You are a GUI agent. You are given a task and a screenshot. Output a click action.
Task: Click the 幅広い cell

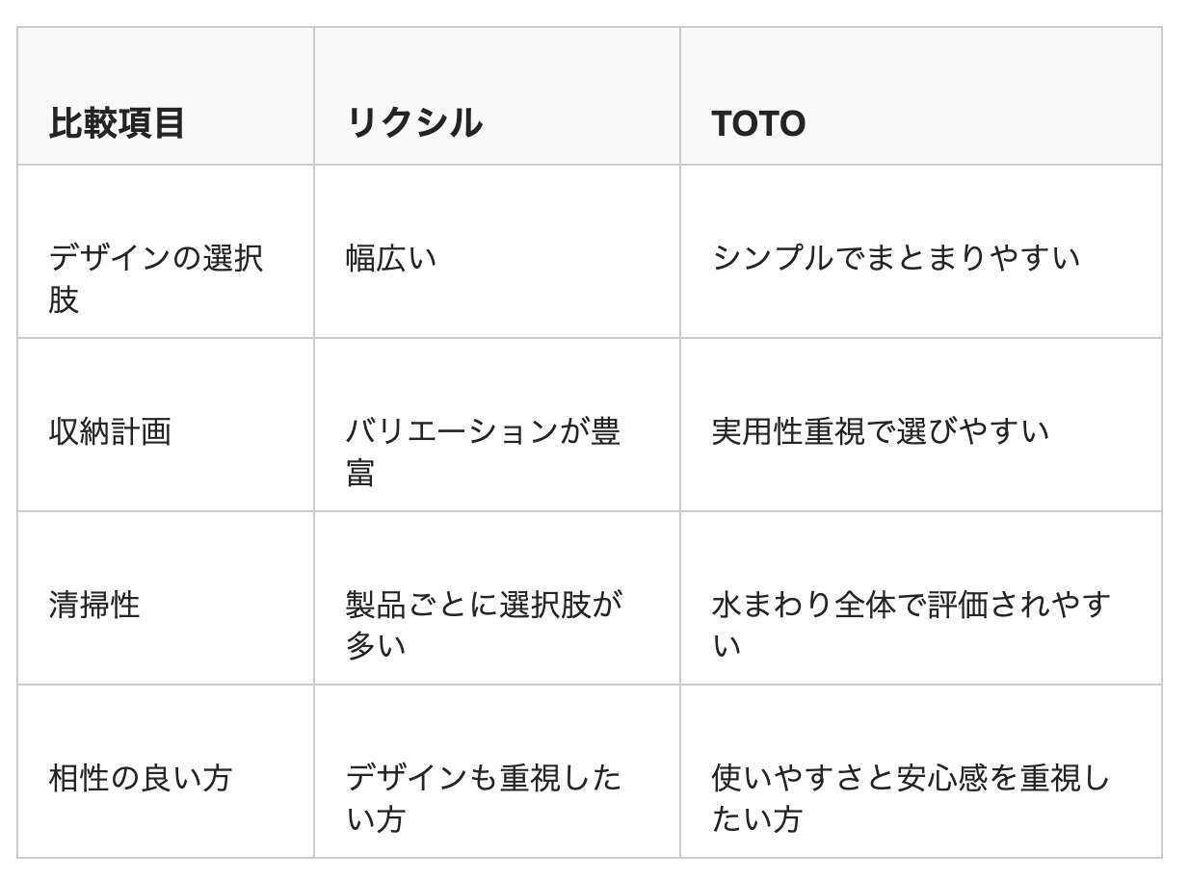coord(497,251)
